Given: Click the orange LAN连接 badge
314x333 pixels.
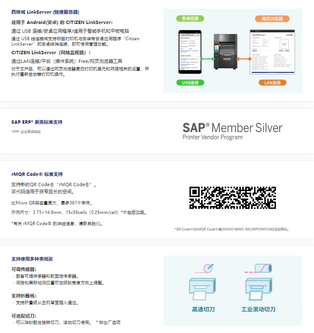Looking at the screenshot, I should point(273,83).
